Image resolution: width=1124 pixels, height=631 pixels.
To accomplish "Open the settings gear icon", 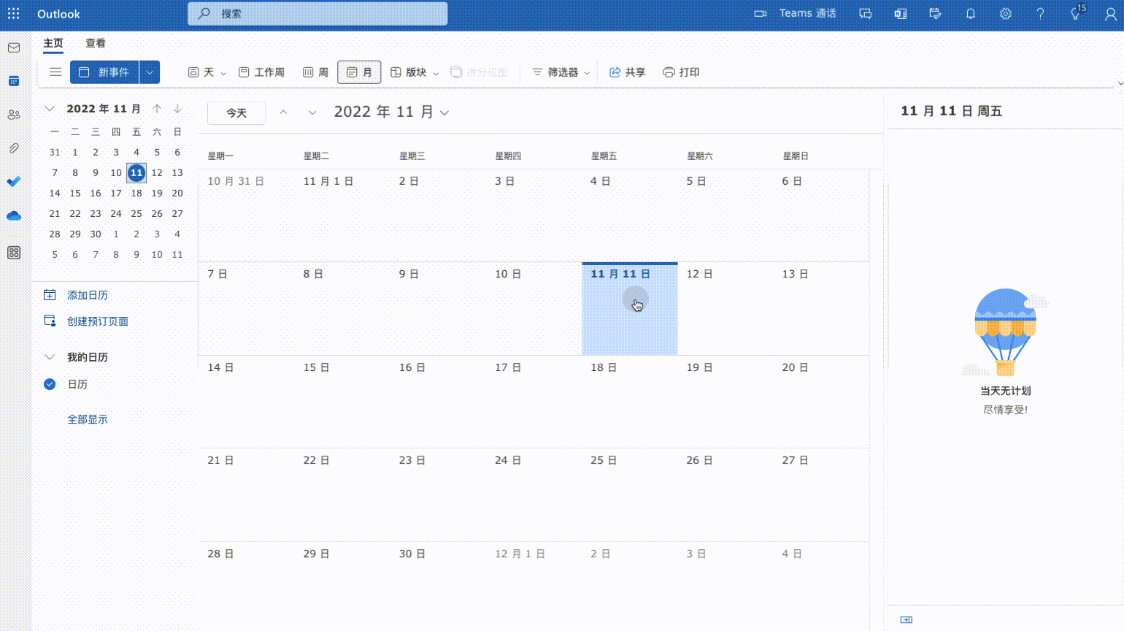I will click(x=1006, y=14).
